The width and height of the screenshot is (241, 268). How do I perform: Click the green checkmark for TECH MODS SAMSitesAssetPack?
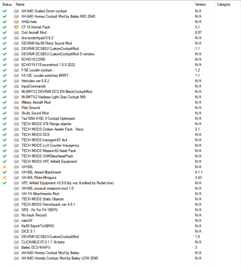(5, 156)
